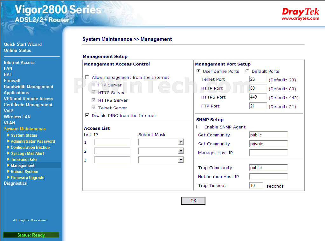Open VoIP menu
The image size is (325, 241).
tap(9, 111)
